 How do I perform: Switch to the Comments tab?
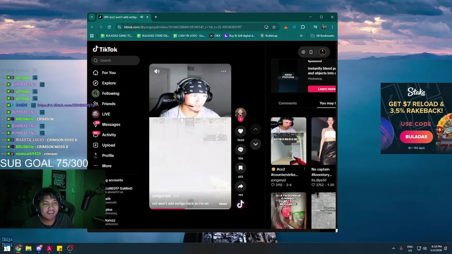287,103
